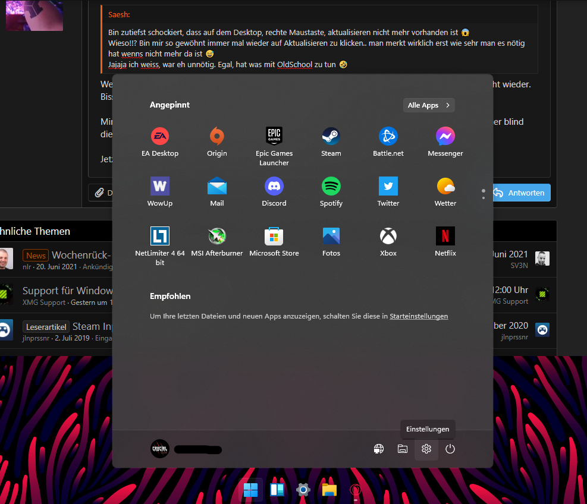The height and width of the screenshot is (504, 587).
Task: Click the user profile avatar in Start menu
Action: point(160,449)
